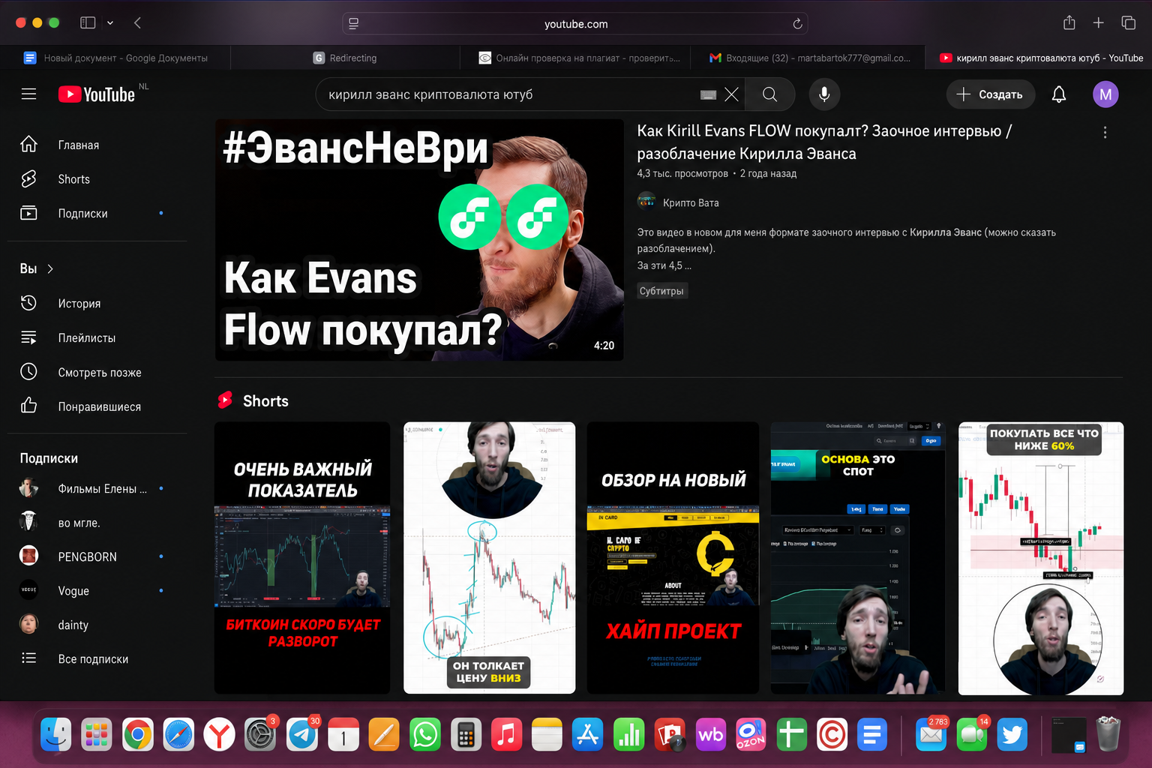Image resolution: width=1152 pixels, height=768 pixels.
Task: Open the notifications bell
Action: pyautogui.click(x=1059, y=94)
